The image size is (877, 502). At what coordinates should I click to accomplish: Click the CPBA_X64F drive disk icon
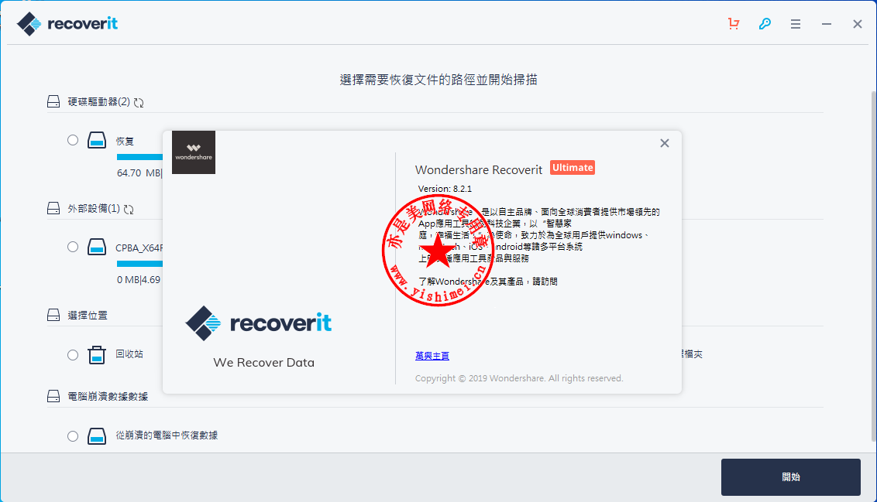pos(97,247)
